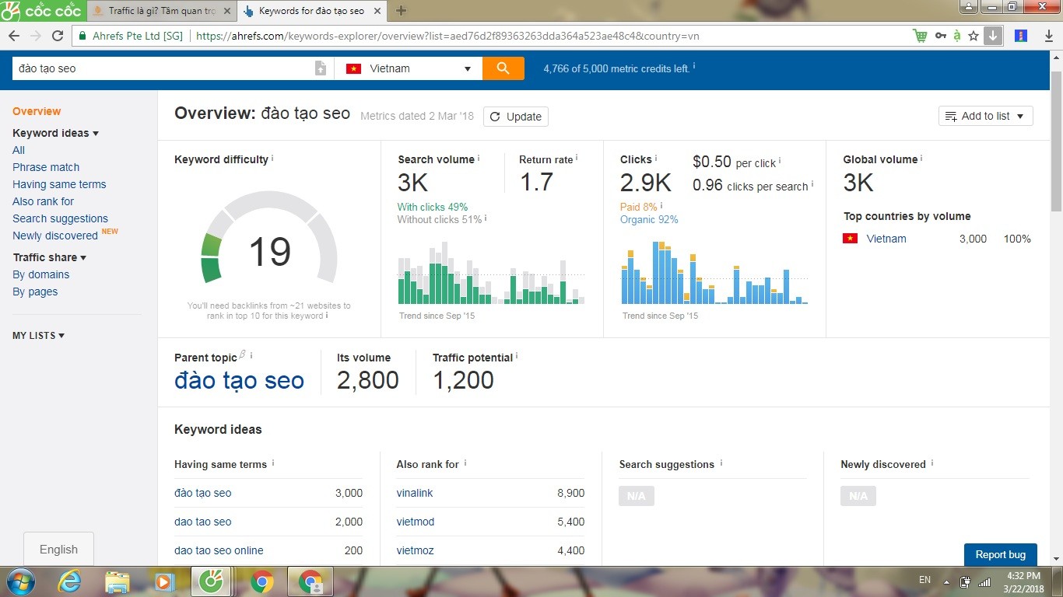
Task: Open the dao tao seo keyword link
Action: coord(202,522)
